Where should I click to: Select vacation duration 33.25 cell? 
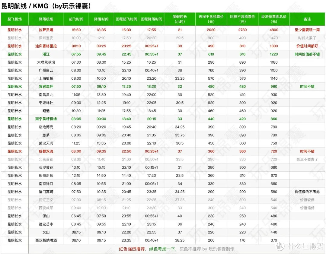[180, 78]
